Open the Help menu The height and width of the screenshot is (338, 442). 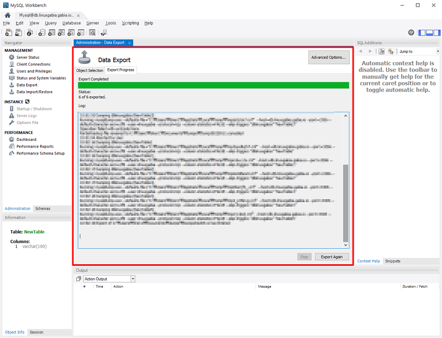149,23
